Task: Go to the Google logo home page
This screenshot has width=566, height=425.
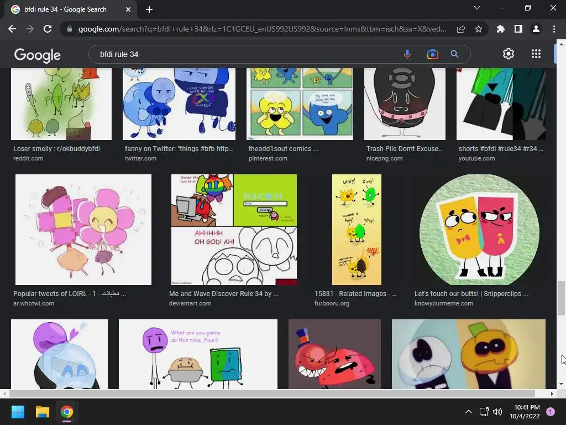Action: click(x=38, y=55)
